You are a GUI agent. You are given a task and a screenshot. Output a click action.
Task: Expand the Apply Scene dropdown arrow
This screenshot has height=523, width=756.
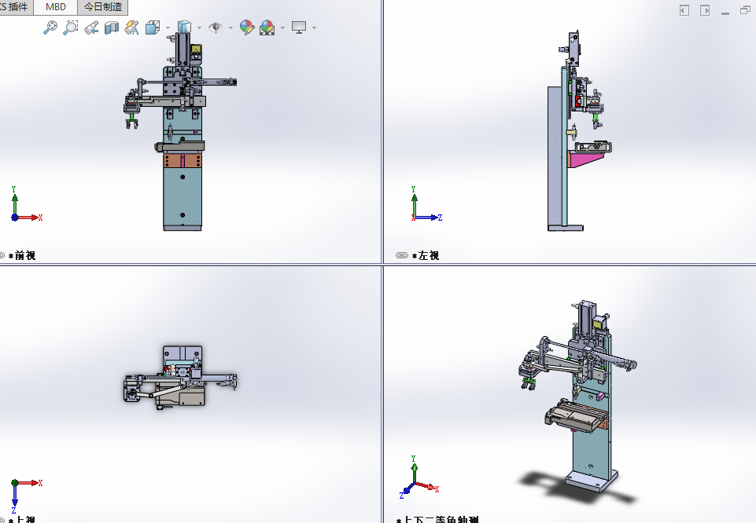coord(282,28)
